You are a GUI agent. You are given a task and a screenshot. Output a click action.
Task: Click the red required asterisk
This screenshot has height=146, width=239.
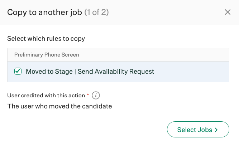point(88,95)
